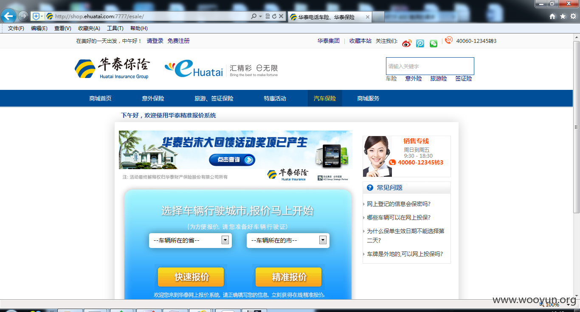Click the Tencent Weibo follow icon
This screenshot has height=312, width=580.
[420, 43]
